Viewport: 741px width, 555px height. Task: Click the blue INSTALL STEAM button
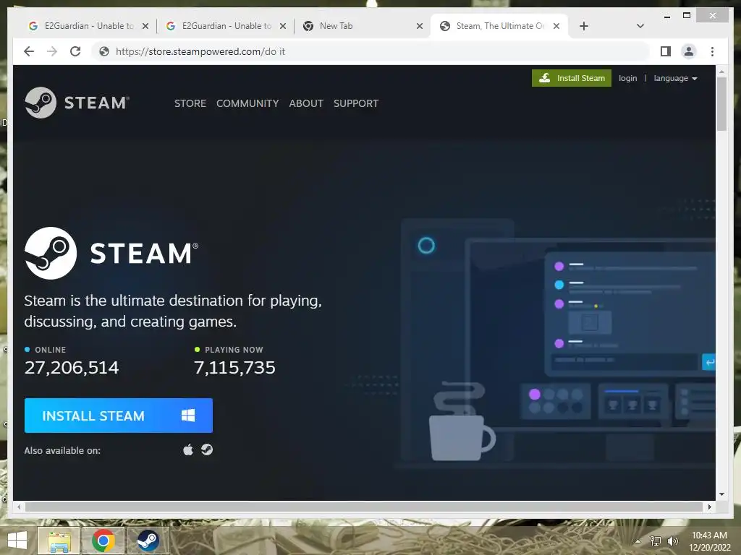click(118, 416)
